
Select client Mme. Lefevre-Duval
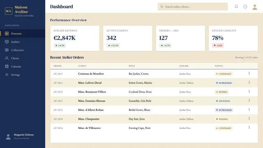click(90, 83)
